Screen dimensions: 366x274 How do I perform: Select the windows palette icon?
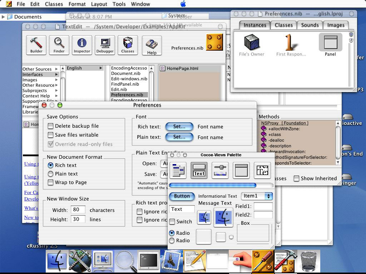coord(241,170)
